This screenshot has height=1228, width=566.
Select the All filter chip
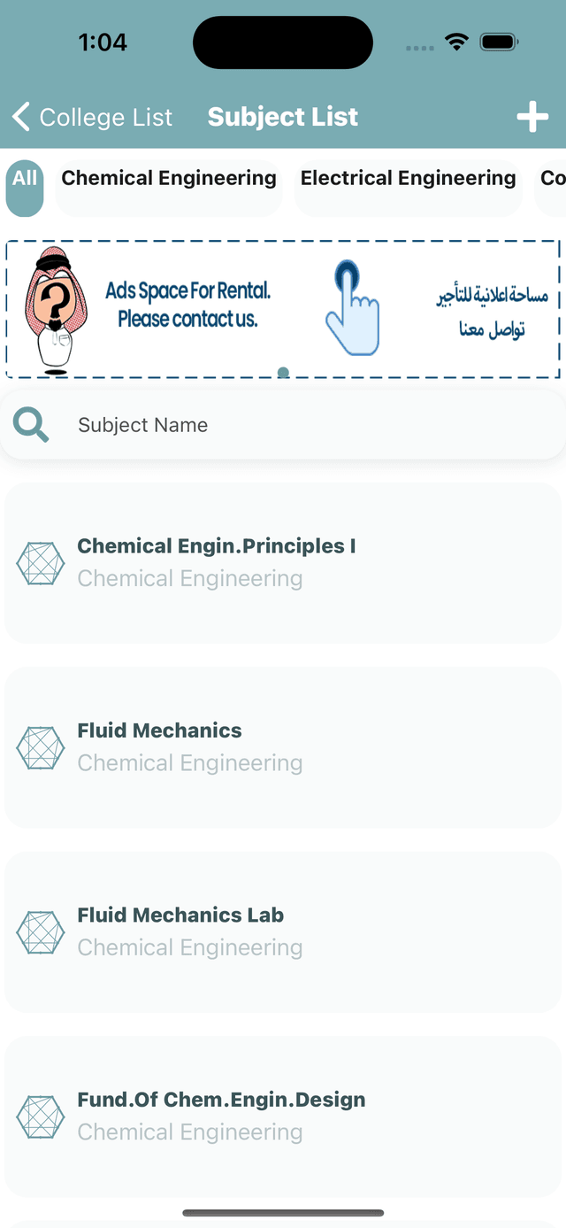pyautogui.click(x=25, y=189)
